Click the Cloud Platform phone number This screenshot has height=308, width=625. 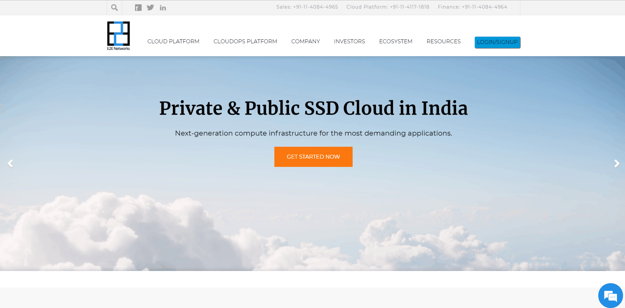[x=409, y=7]
